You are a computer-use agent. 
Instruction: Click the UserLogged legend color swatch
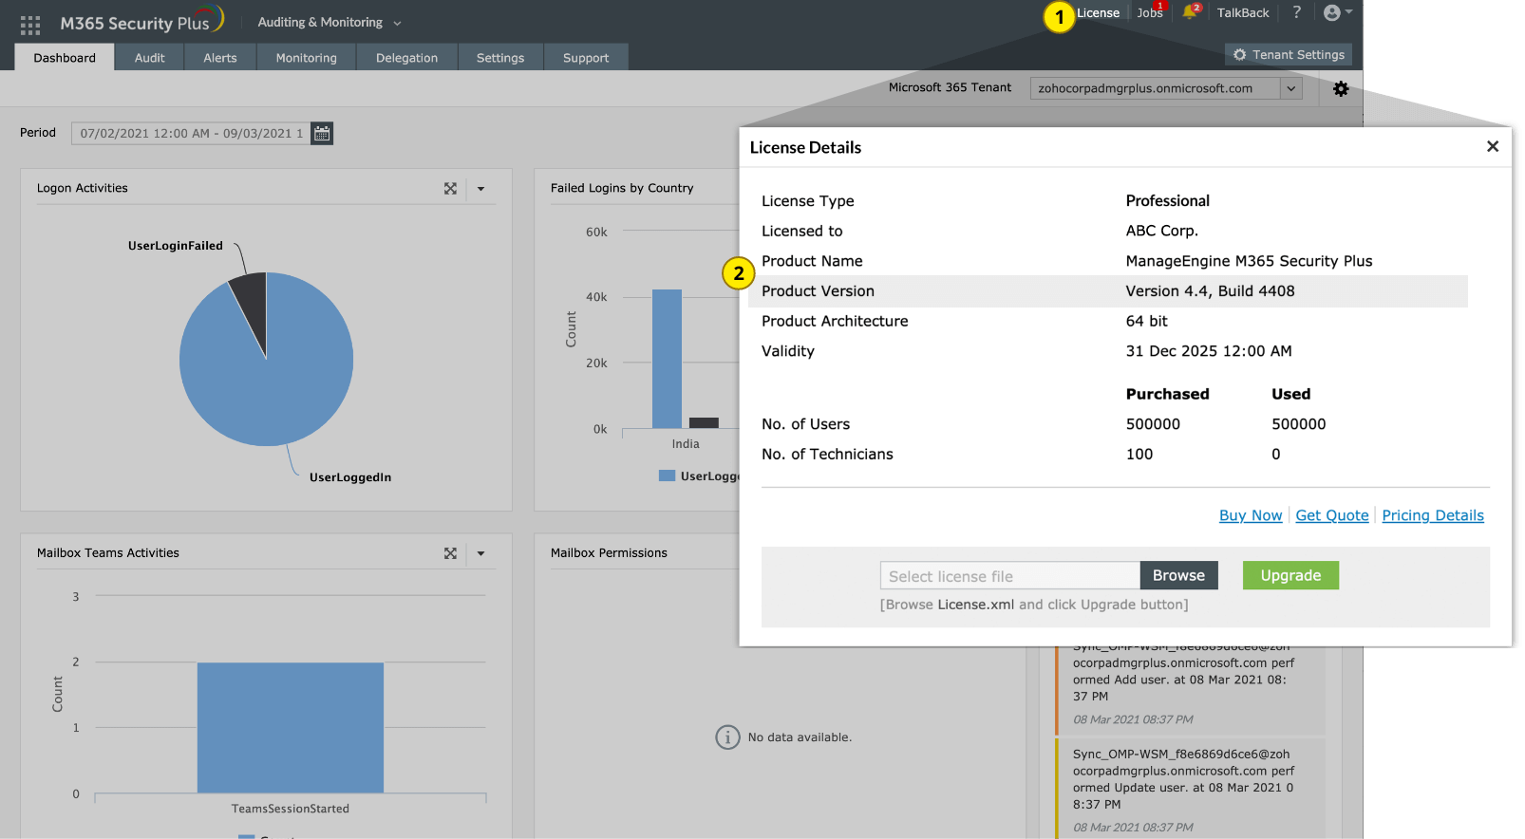667,475
